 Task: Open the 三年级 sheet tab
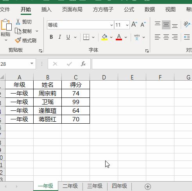pyautogui.click(x=95, y=186)
